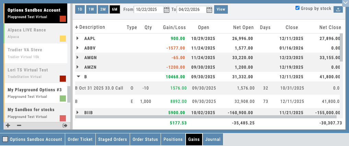Click the From date input field
Viewport: 349px width, 146px height.
tap(148, 10)
